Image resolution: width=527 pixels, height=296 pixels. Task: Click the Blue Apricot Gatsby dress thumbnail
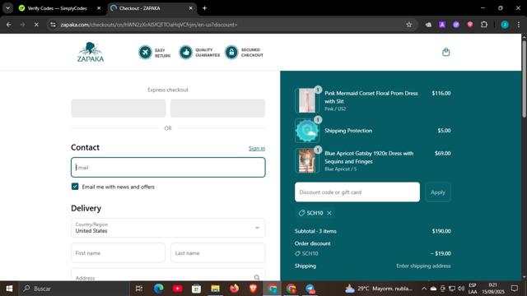point(307,161)
